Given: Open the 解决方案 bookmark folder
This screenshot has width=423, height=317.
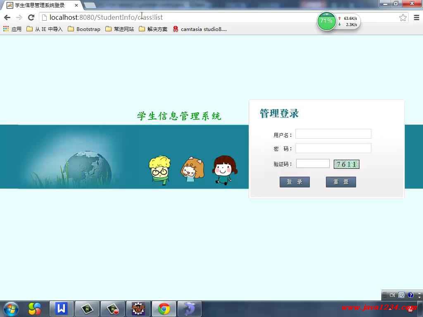Looking at the screenshot, I should [153, 29].
